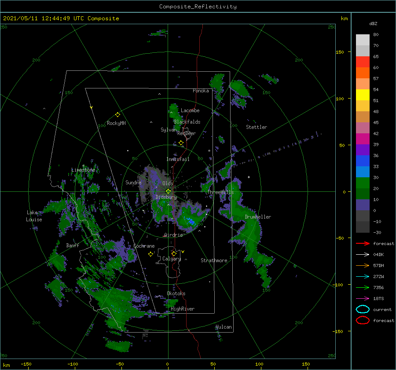Select the white 04DK arrow icon
Screen dimensions: 396x370
pos(363,254)
